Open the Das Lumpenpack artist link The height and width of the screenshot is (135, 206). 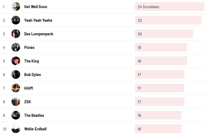click(39, 34)
